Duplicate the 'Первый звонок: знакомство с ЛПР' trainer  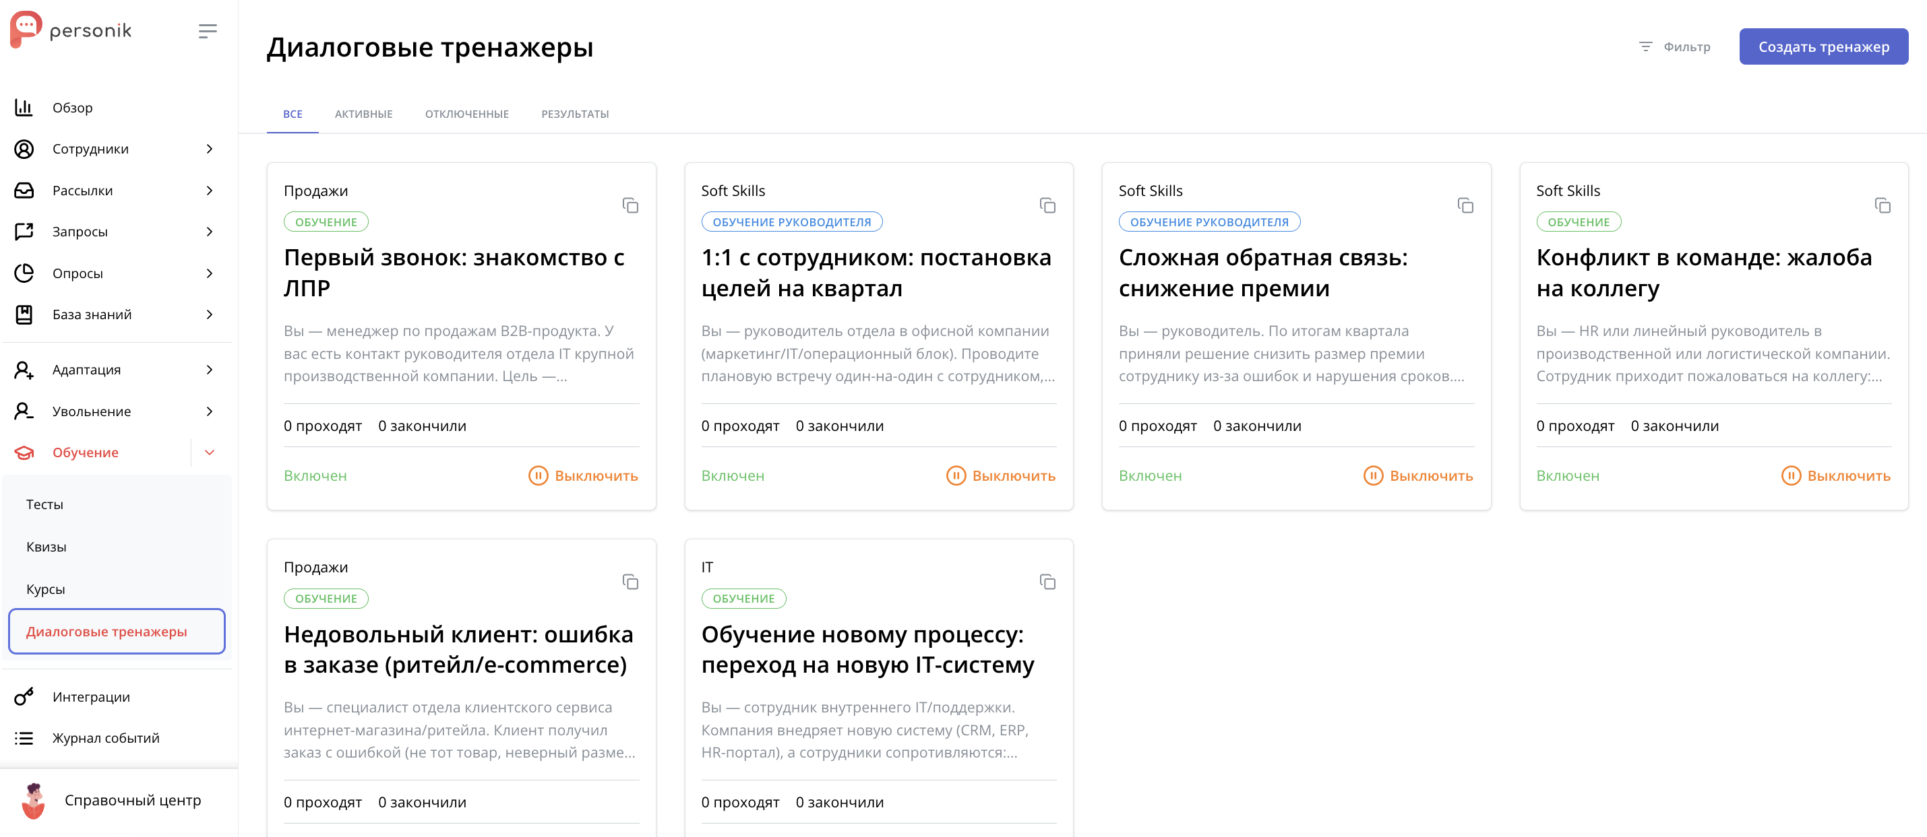(631, 205)
